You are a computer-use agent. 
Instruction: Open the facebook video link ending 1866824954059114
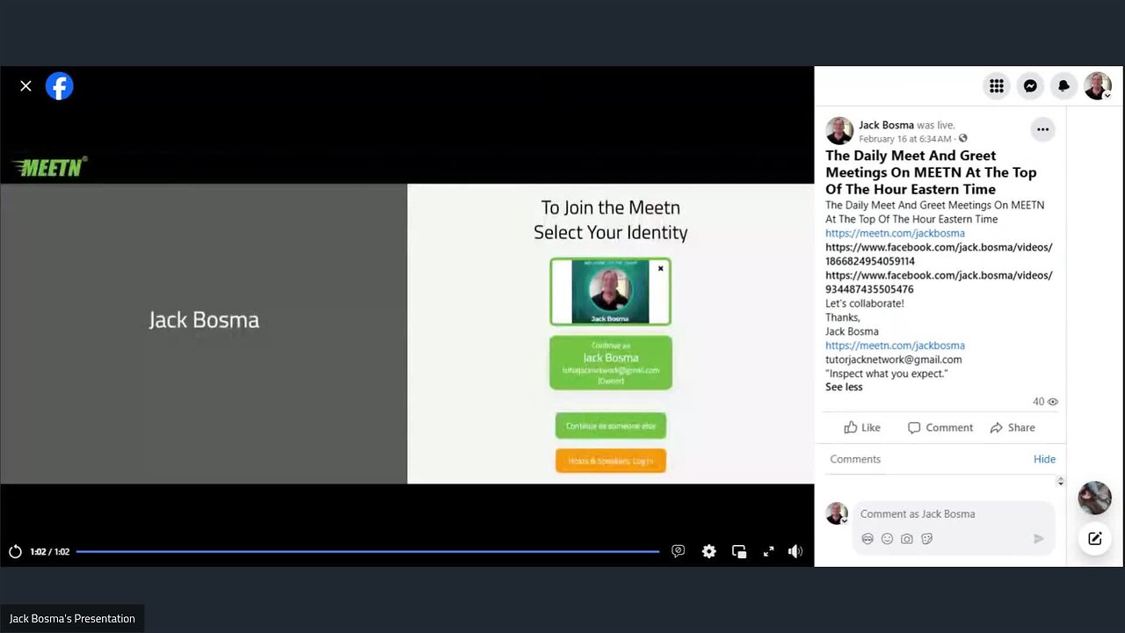point(939,254)
